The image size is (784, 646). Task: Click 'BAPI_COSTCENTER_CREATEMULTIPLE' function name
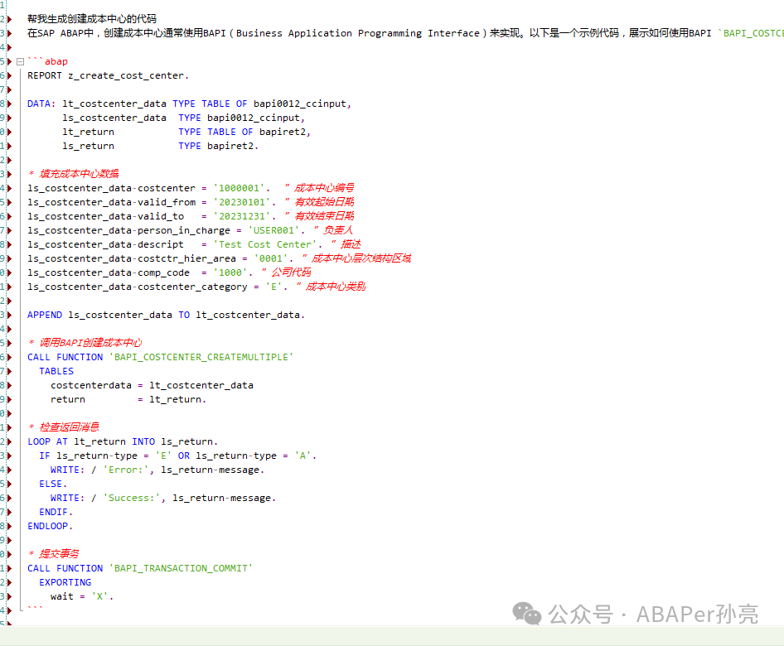201,357
